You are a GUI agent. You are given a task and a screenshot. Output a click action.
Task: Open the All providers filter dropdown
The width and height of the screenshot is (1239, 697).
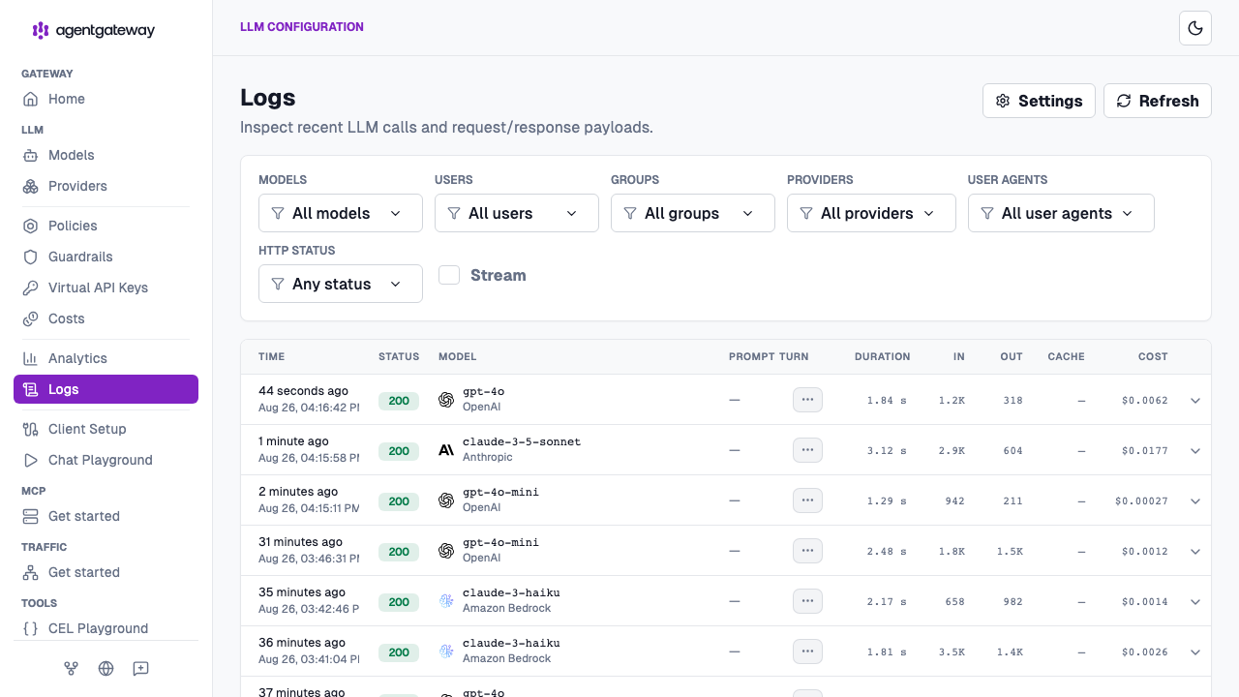tap(871, 213)
